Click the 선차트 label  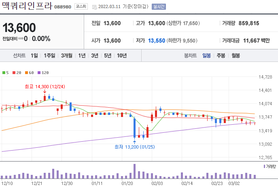click(19, 55)
